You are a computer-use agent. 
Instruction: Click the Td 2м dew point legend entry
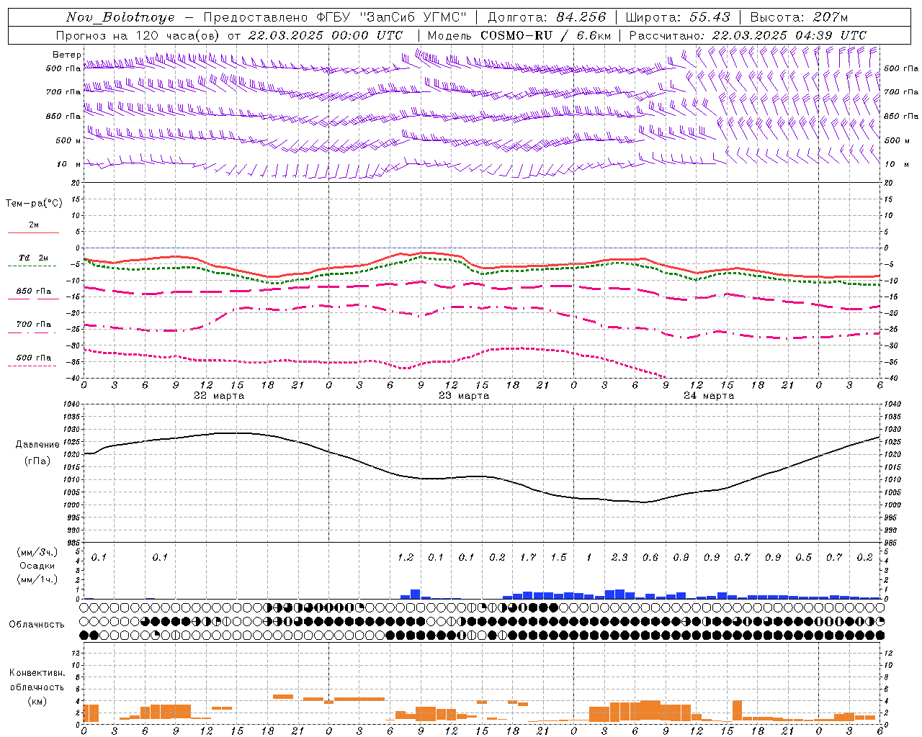coord(34,258)
